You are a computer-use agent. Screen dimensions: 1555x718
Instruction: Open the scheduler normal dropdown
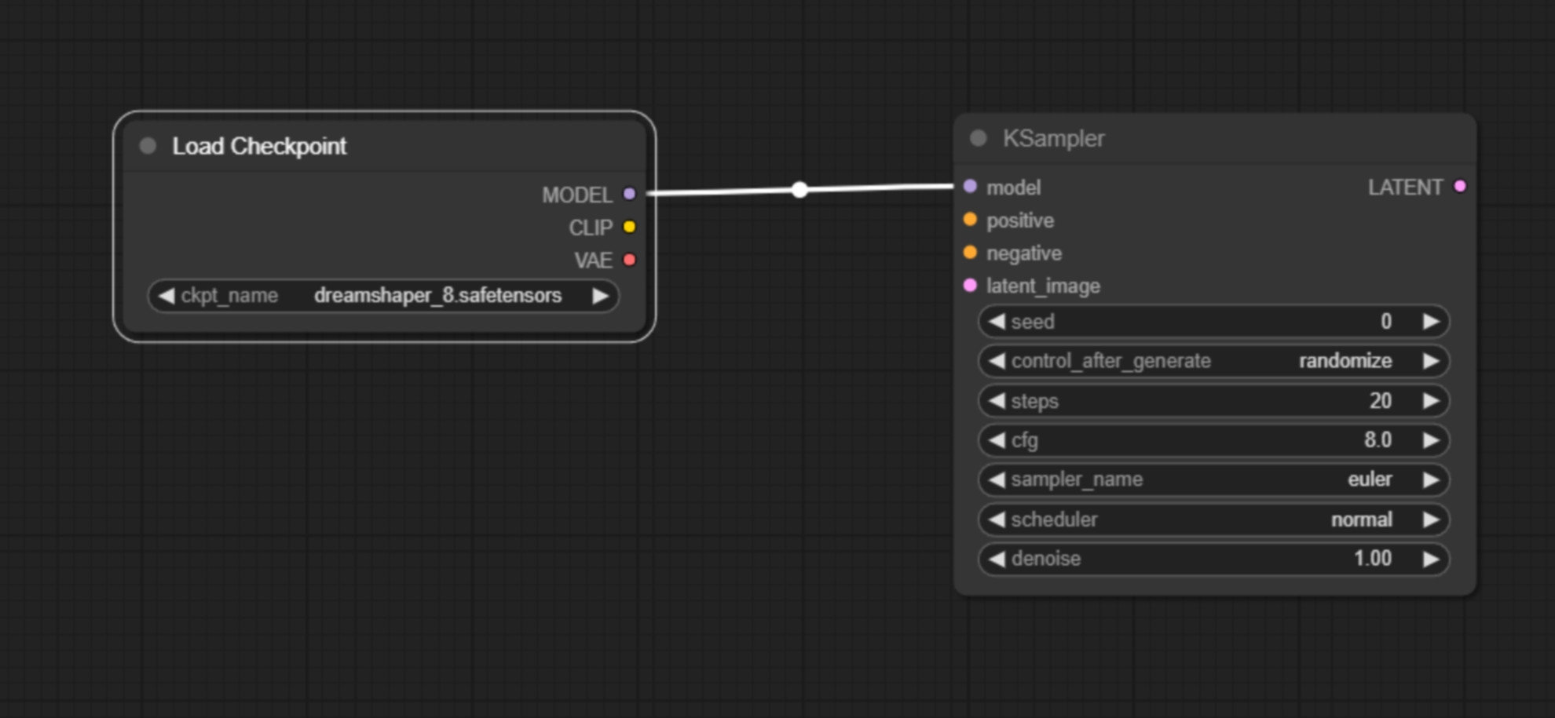pos(1213,519)
